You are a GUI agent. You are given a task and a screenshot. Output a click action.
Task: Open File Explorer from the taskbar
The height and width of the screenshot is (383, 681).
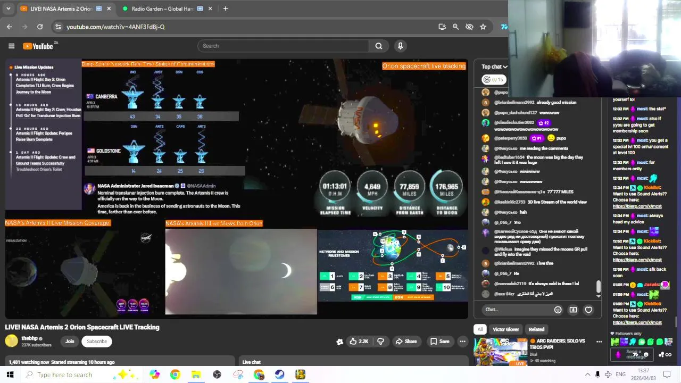coord(196,374)
